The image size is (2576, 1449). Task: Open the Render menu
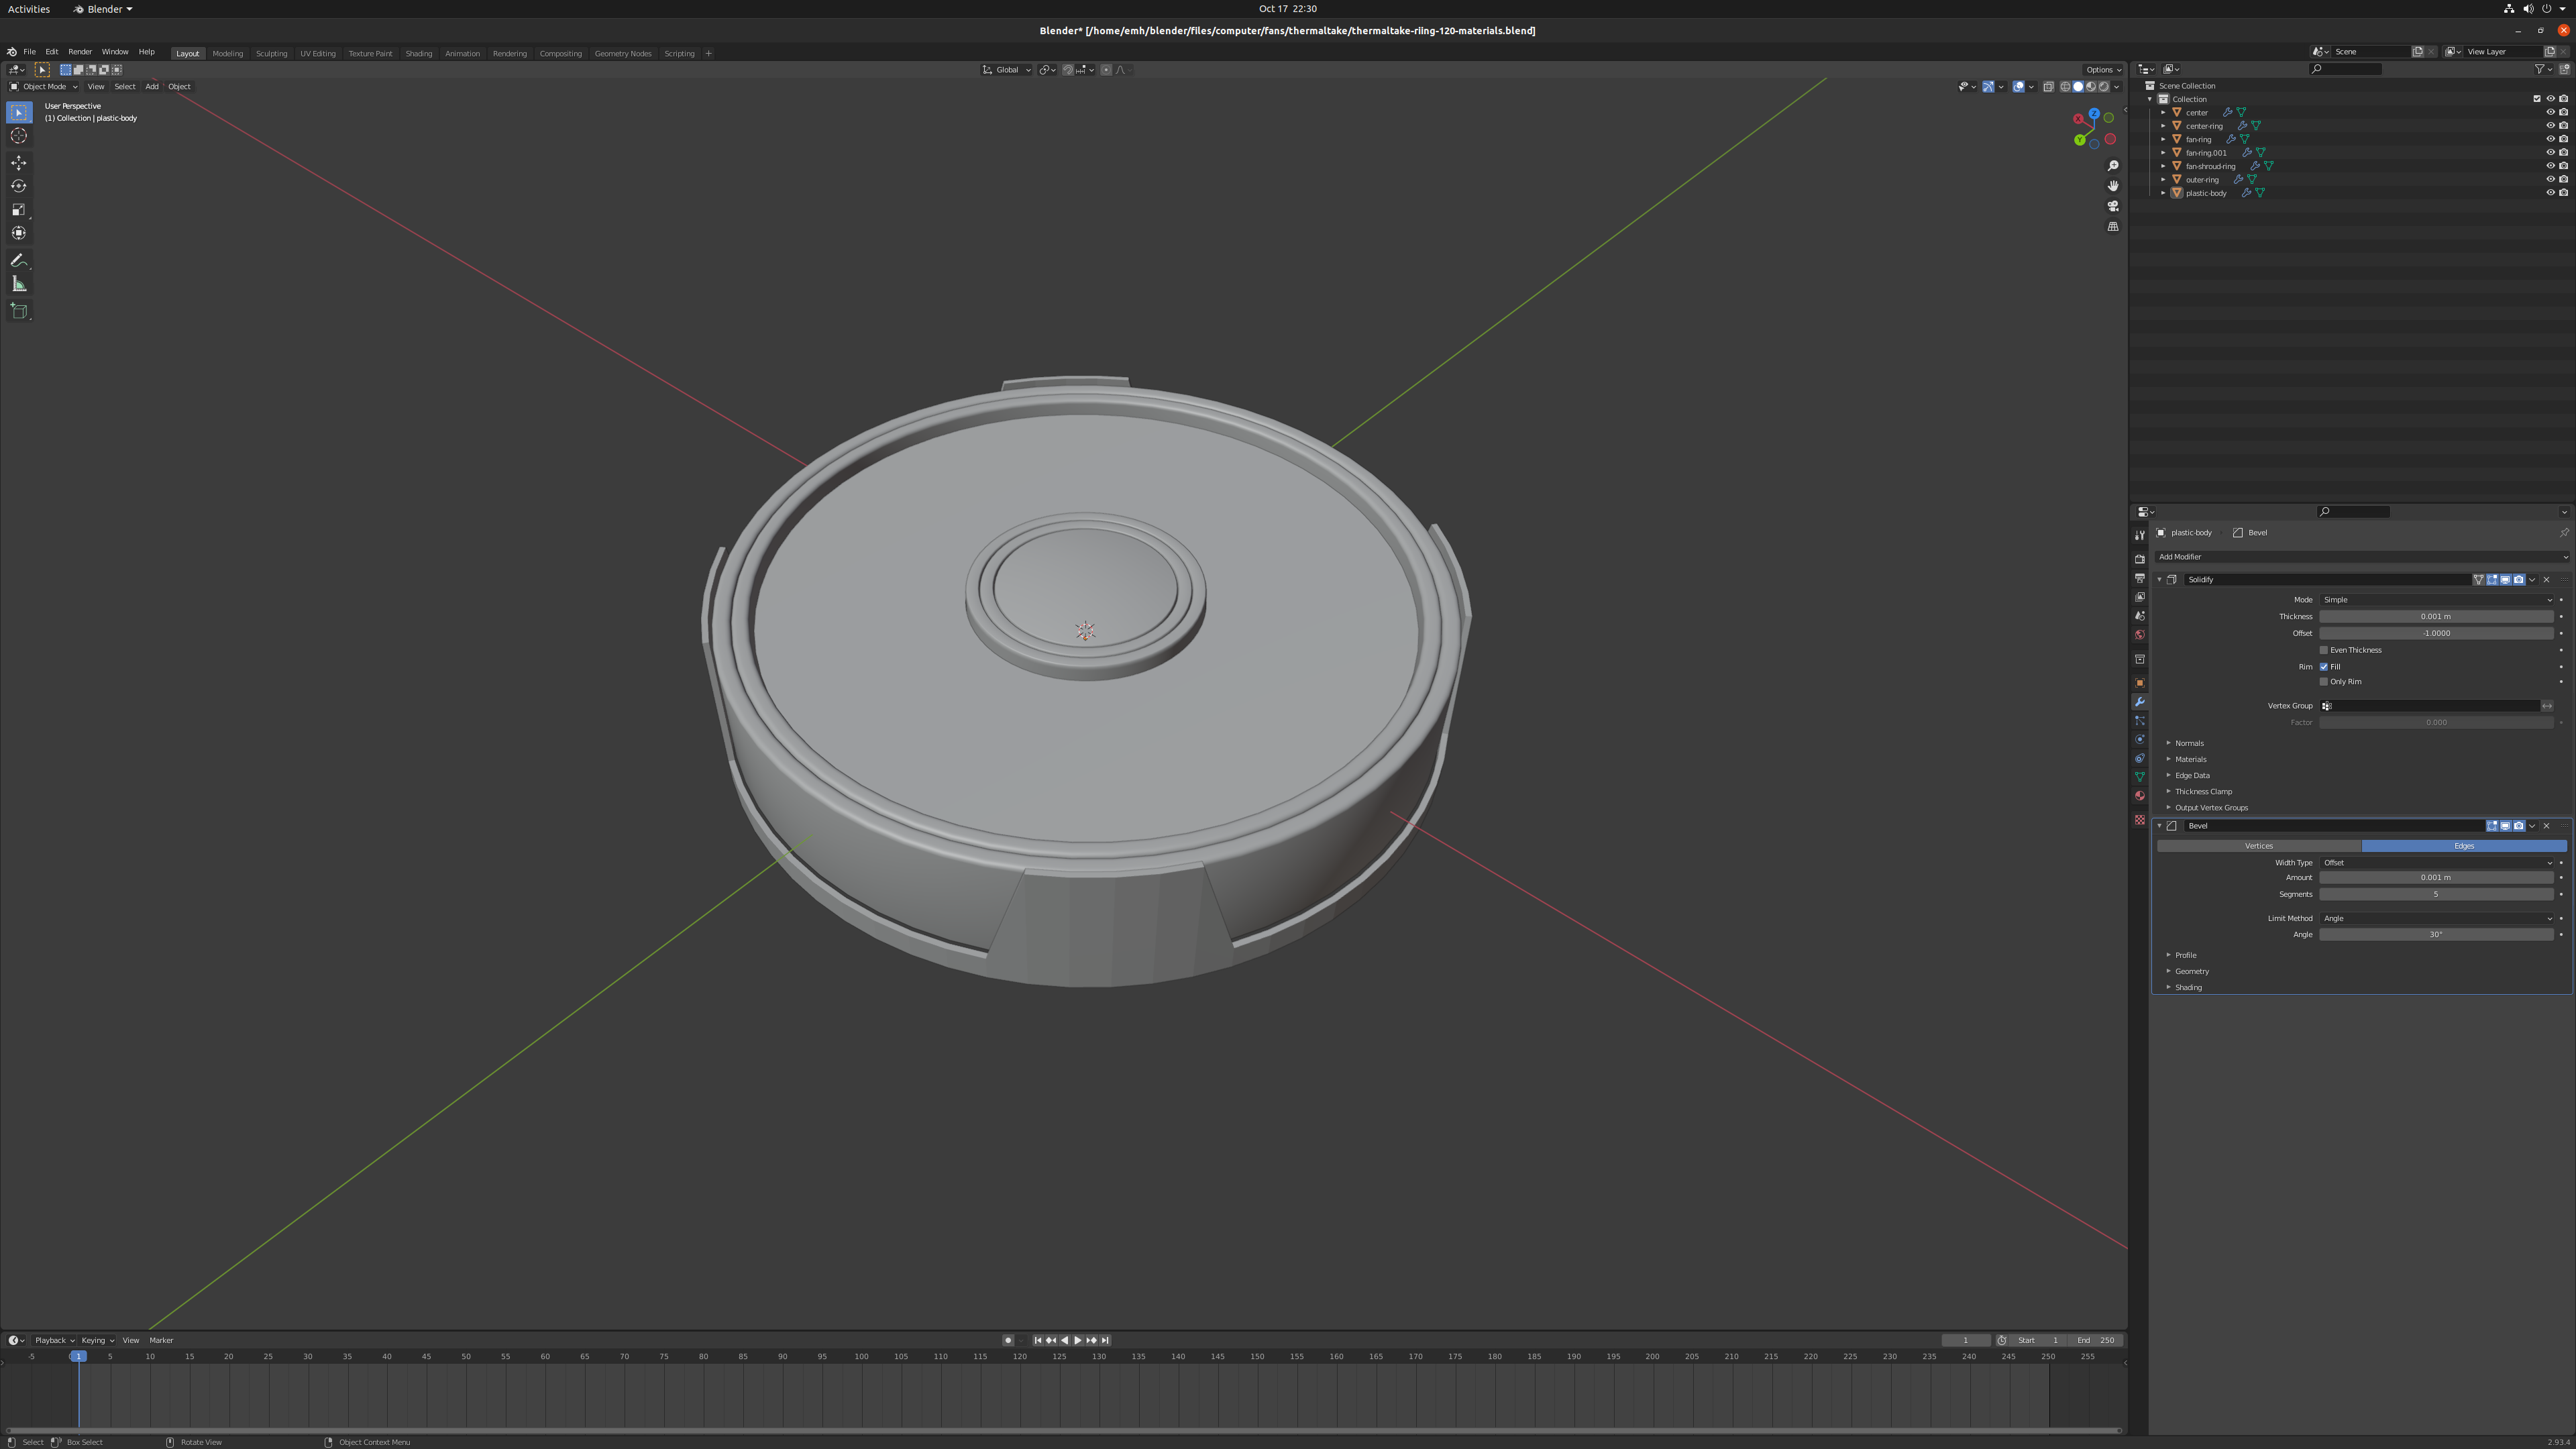(x=80, y=52)
